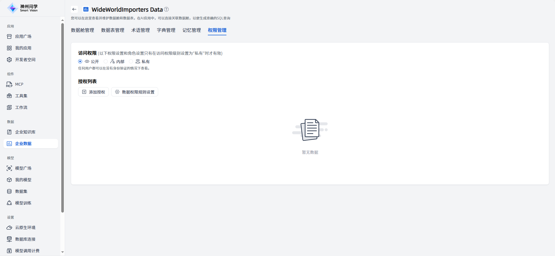Image resolution: width=555 pixels, height=256 pixels.
Task: Click the 神州问学 Smart Vision logo
Action: coord(23,8)
